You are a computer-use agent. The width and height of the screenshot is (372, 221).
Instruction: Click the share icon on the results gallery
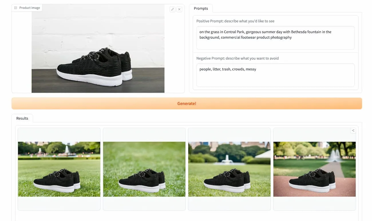[x=353, y=131]
